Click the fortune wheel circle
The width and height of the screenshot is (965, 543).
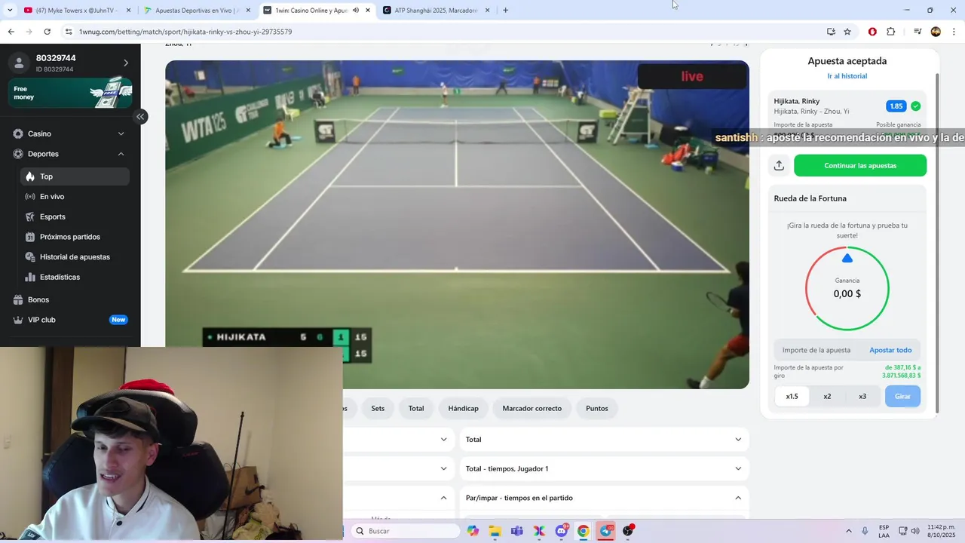[x=847, y=288]
